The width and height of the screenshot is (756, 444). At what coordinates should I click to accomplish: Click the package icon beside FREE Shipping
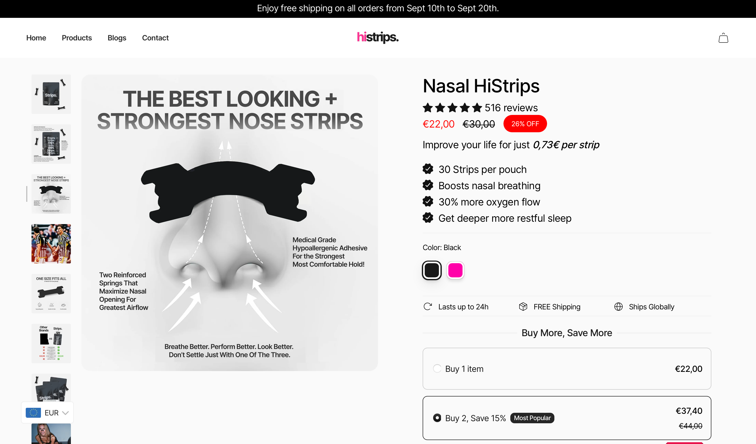coord(523,306)
